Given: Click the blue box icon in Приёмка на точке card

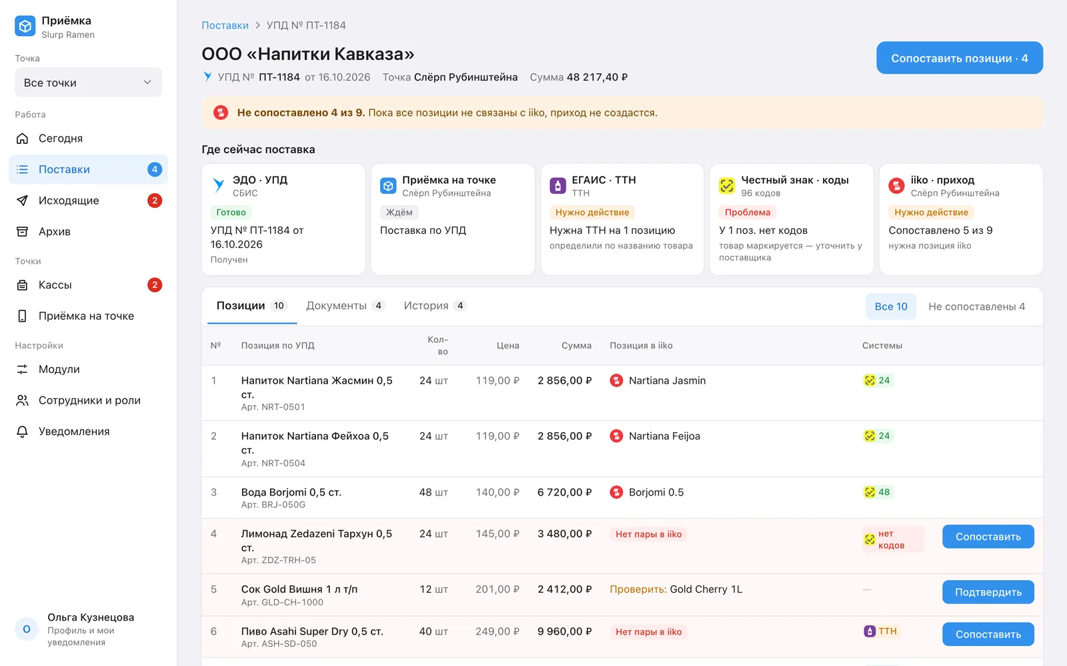Looking at the screenshot, I should [x=388, y=186].
